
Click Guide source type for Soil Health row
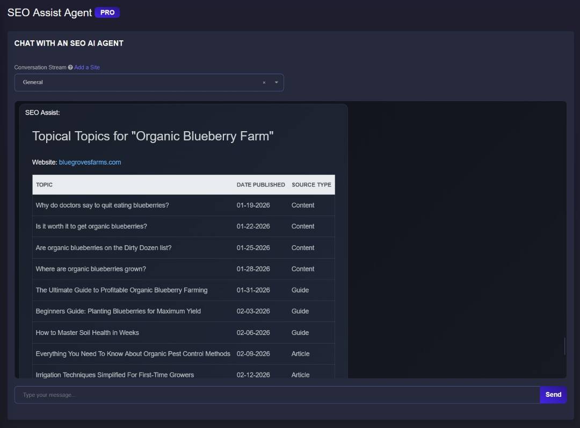pos(300,332)
